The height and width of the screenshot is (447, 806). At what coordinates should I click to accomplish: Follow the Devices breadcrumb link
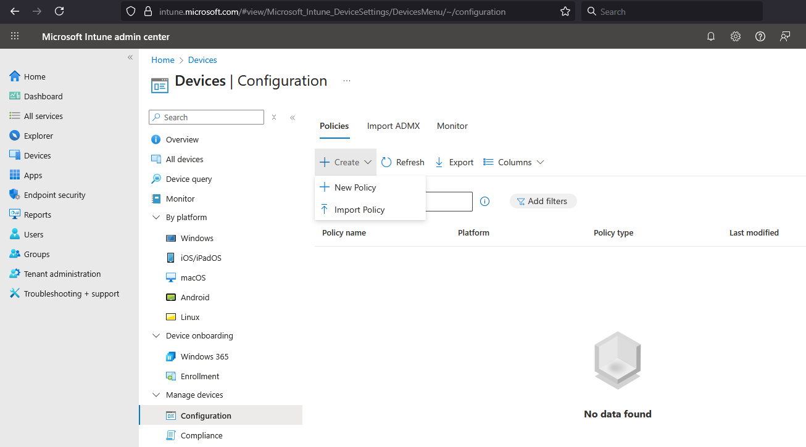pos(202,60)
